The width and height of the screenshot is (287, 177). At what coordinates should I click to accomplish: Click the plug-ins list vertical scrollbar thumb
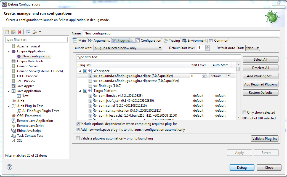[238, 69]
